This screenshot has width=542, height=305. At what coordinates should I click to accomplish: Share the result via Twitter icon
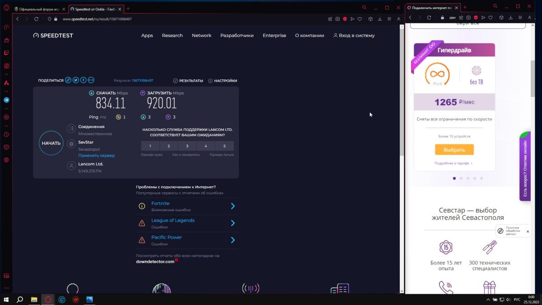click(76, 80)
